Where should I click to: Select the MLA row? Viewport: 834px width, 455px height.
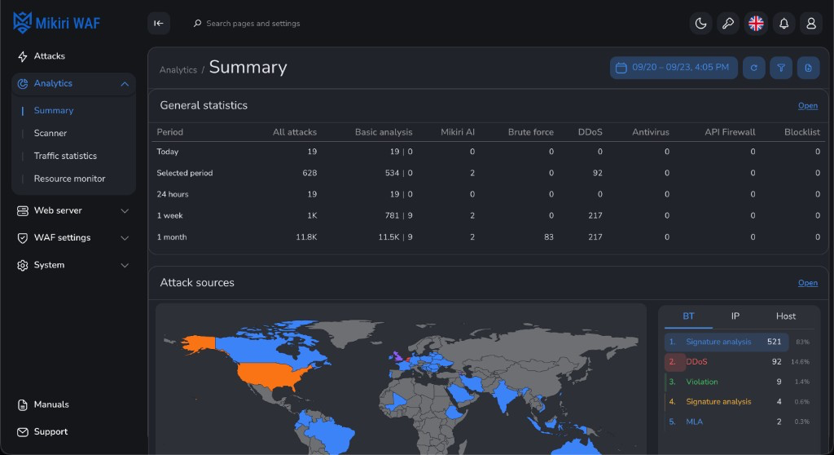click(739, 422)
